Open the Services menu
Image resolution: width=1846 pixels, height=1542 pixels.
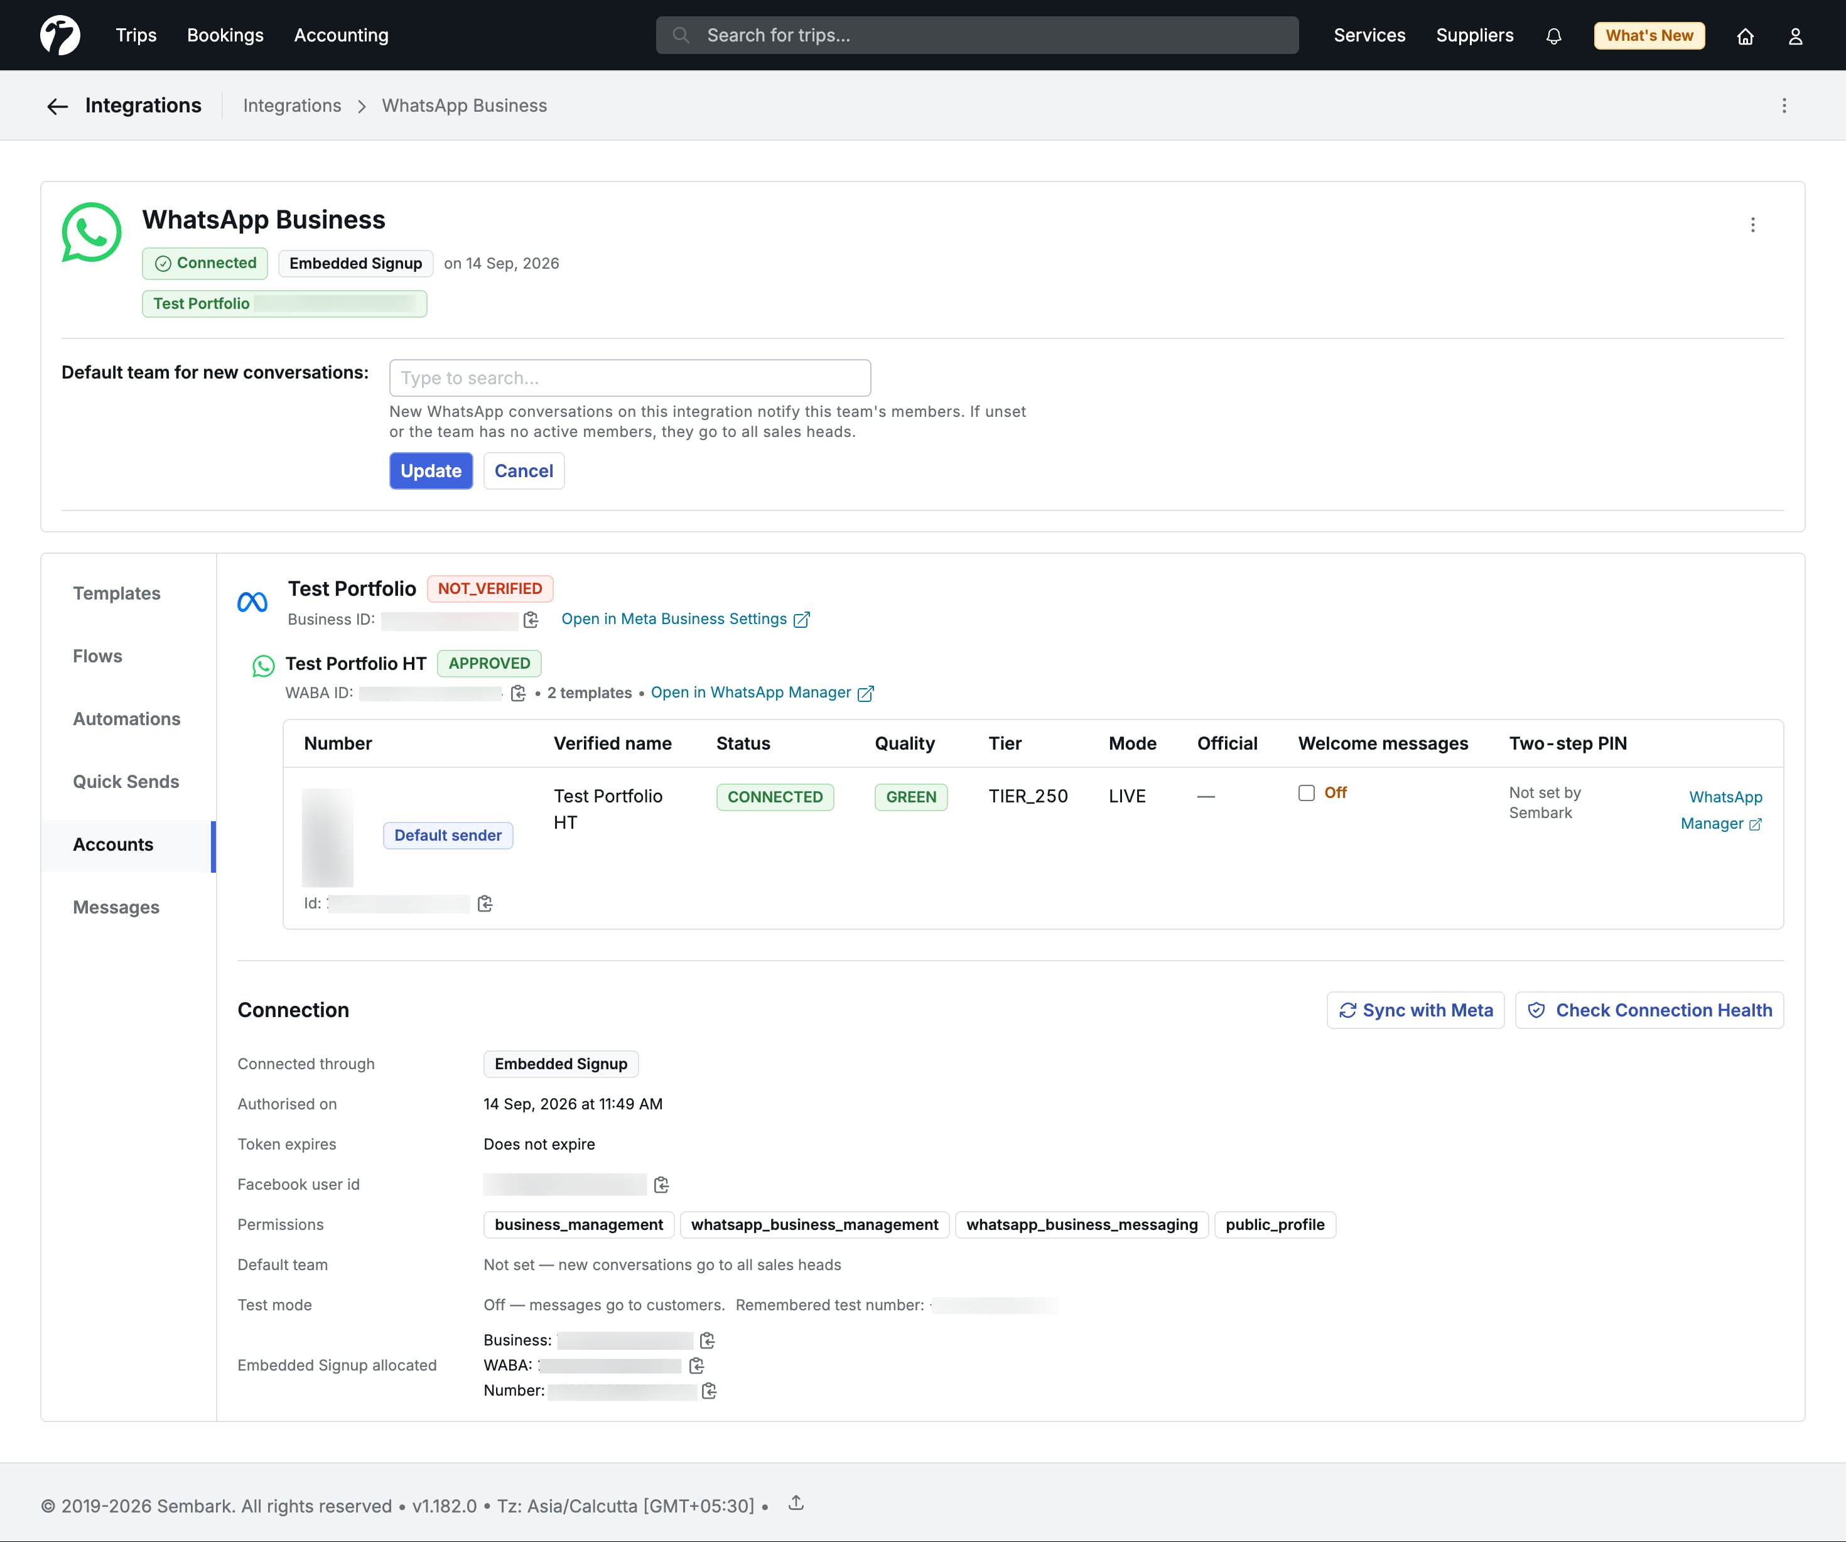(x=1369, y=36)
